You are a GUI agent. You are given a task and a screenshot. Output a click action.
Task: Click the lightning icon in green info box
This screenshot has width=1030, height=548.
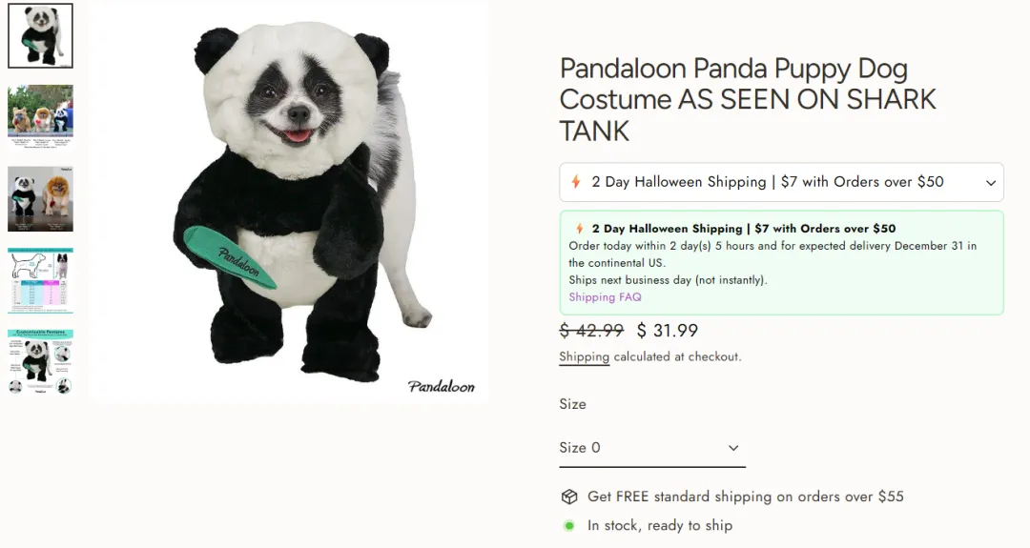[x=579, y=229]
